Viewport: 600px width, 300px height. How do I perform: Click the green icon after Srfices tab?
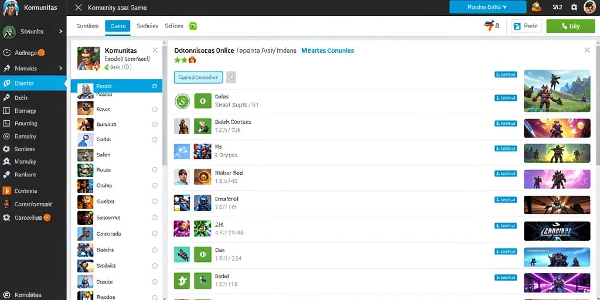193,26
